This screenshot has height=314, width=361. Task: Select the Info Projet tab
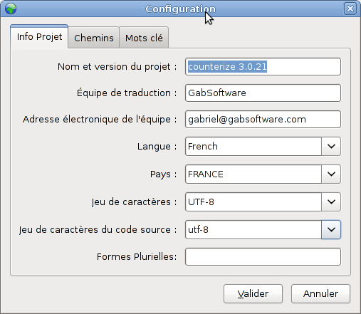click(39, 37)
